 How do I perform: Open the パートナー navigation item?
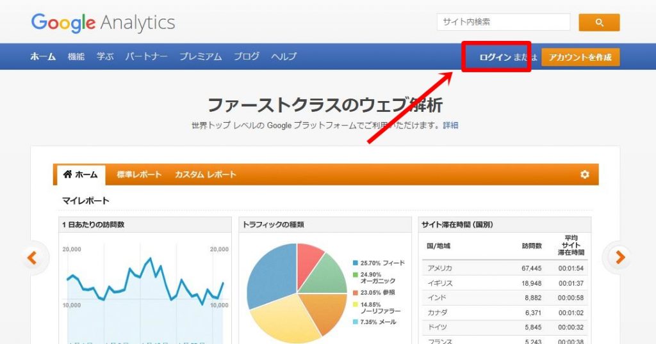tap(147, 56)
